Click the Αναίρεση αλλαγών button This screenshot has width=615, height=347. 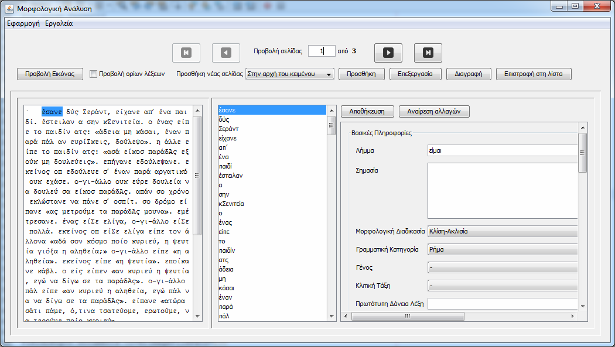coord(434,112)
